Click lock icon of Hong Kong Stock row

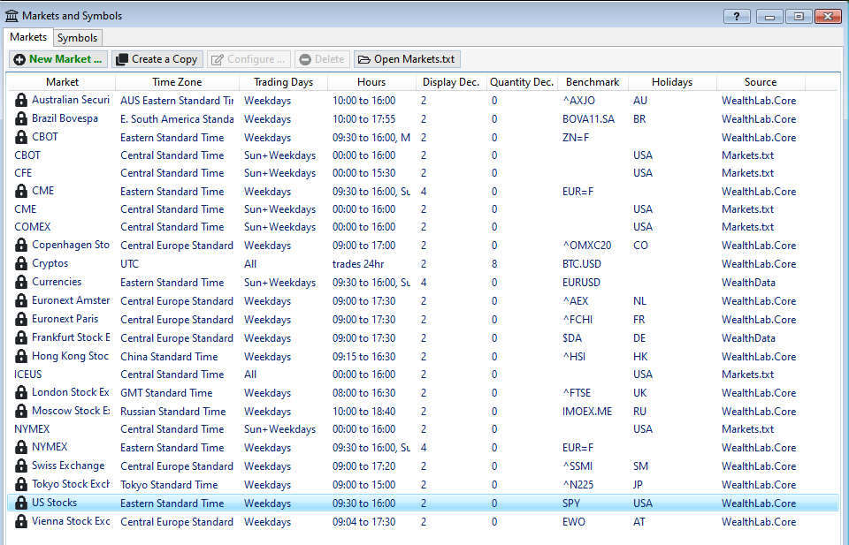[20, 356]
